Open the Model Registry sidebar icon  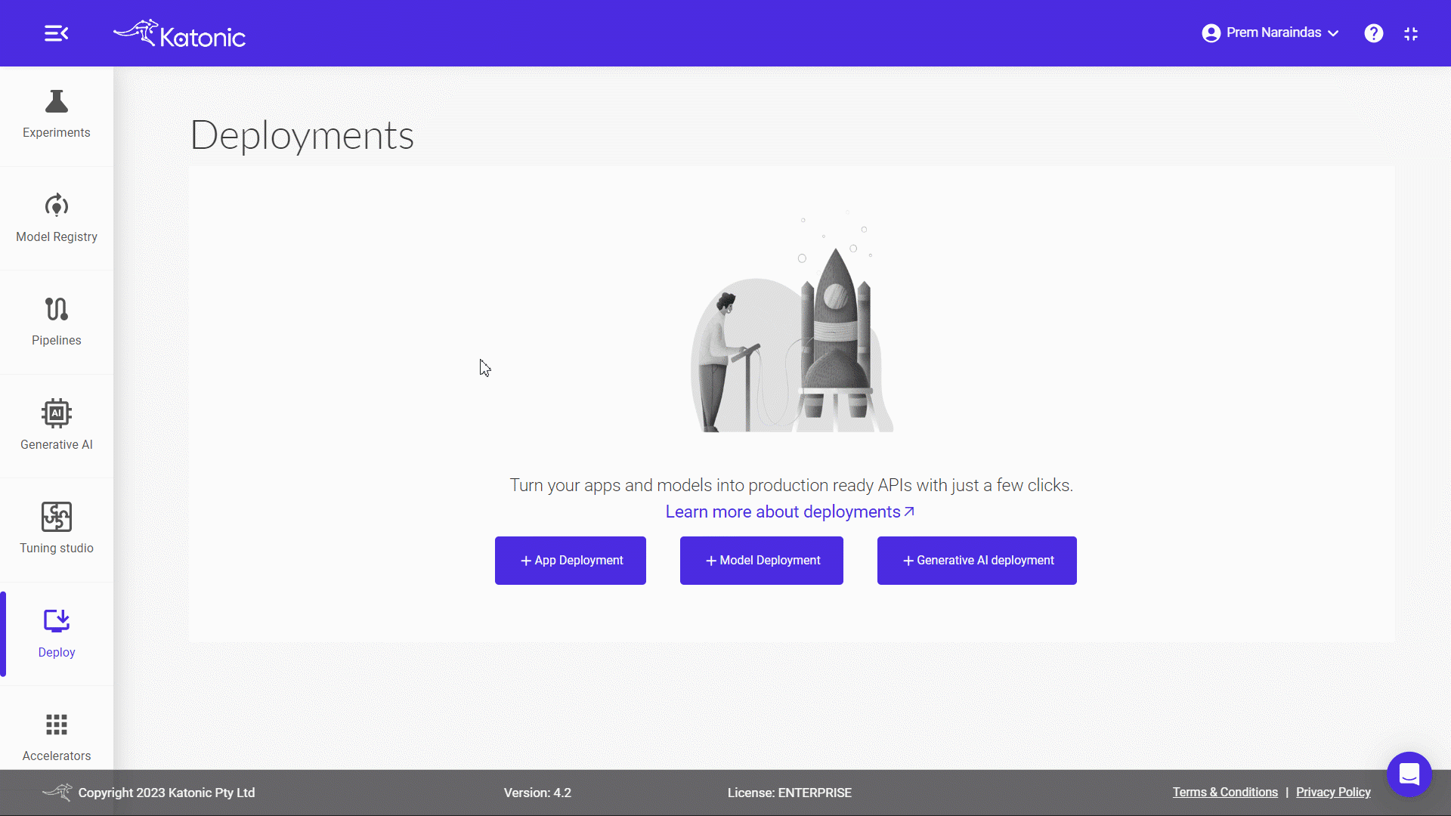[56, 206]
